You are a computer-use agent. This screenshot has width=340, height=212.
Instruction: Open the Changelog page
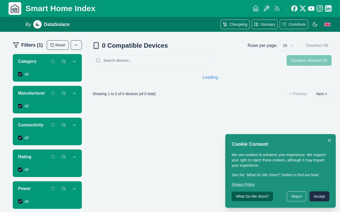click(235, 24)
